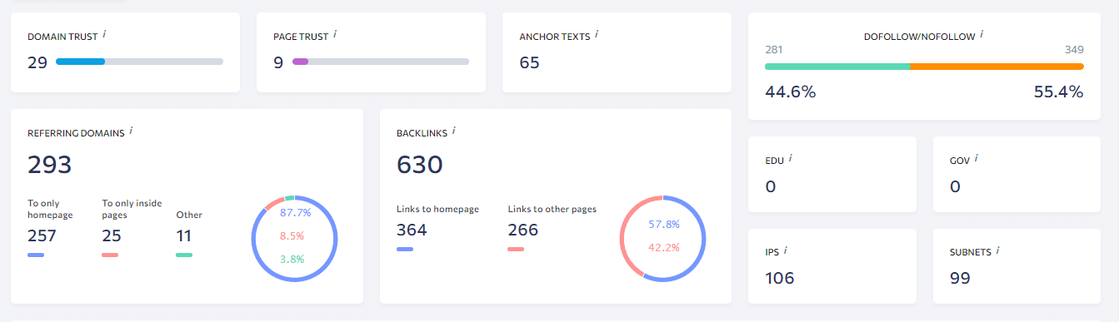Click the red swatch under 266
Screen dimensions: 1119x322
tap(516, 249)
